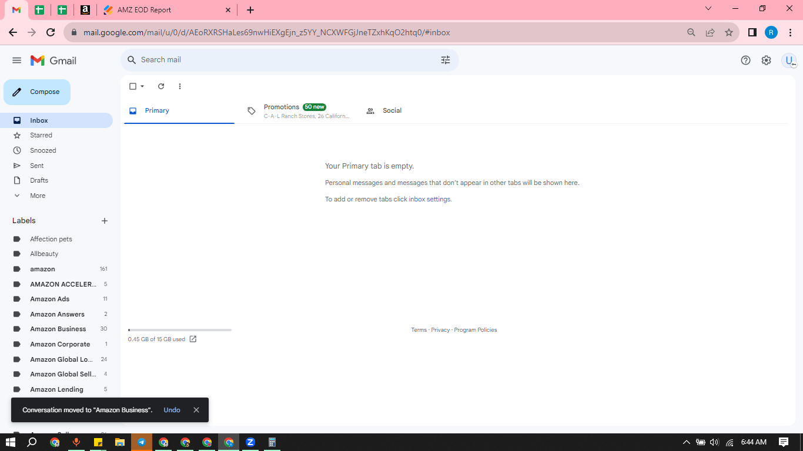This screenshot has height=451, width=803.
Task: Open the Inbox folder
Action: [x=56, y=120]
